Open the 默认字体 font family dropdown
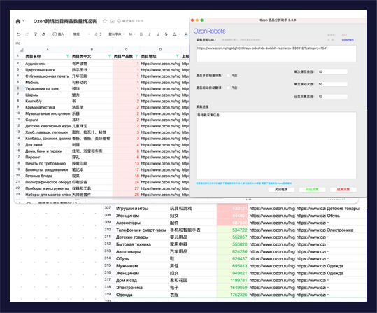This screenshot has width=377, height=313. [x=116, y=34]
